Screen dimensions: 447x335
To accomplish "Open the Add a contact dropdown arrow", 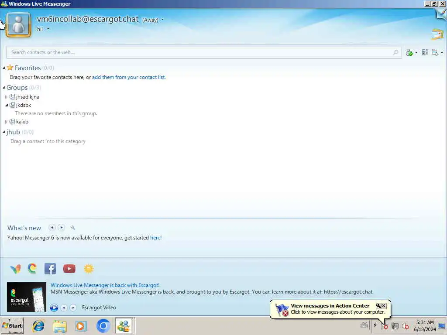I will pos(416,52).
